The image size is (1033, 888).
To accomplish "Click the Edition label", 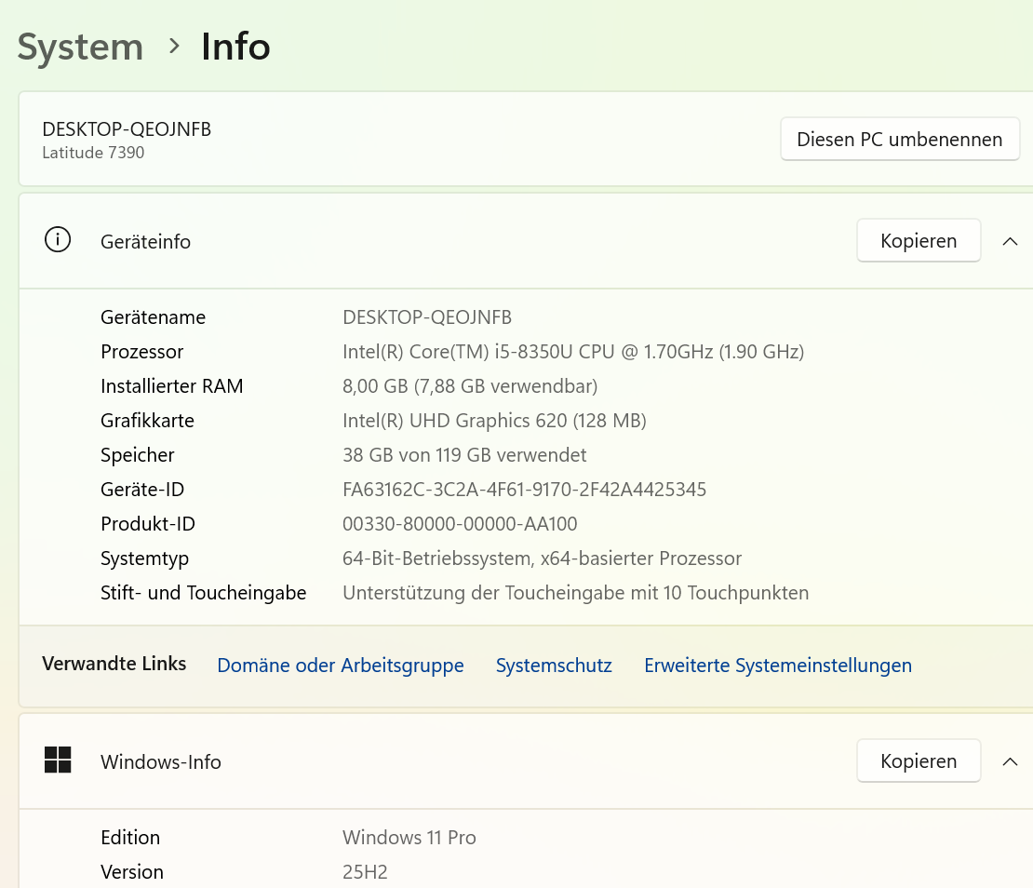I will [130, 838].
